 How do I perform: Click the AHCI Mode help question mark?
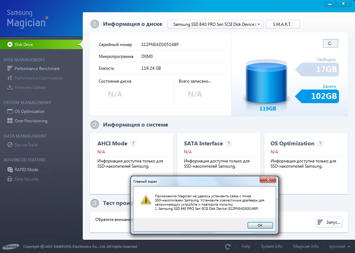click(133, 143)
